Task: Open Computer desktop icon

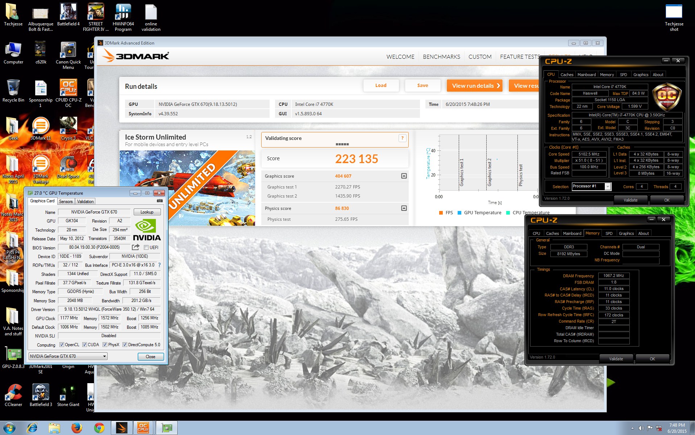Action: click(13, 53)
